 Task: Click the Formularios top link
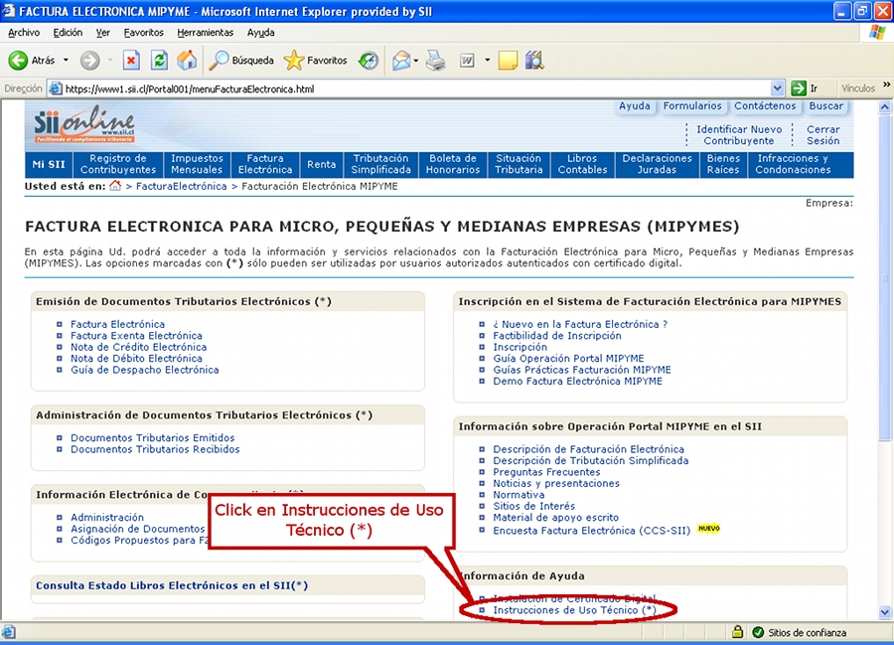coord(692,106)
